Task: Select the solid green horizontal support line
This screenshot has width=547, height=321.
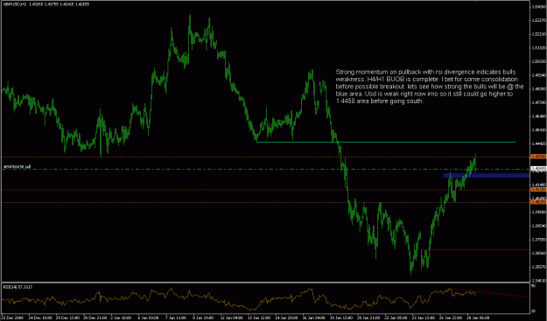Action: (386, 143)
